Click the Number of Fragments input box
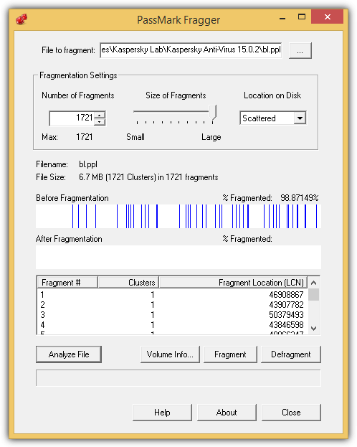 pyautogui.click(x=72, y=118)
